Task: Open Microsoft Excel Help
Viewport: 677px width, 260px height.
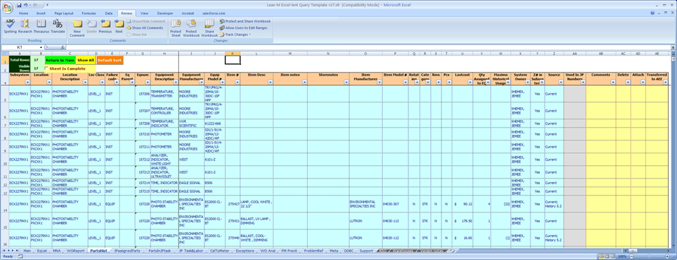Action: pos(653,14)
